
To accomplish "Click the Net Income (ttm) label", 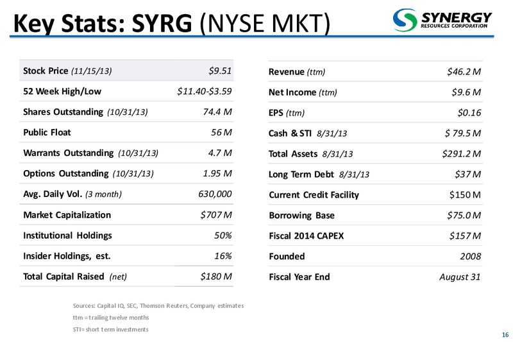I will point(303,92).
